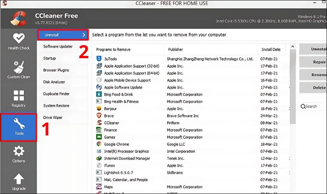The height and width of the screenshot is (194, 327).
Task: Click the Bing Health & Fitness icon
Action: (x=99, y=101)
